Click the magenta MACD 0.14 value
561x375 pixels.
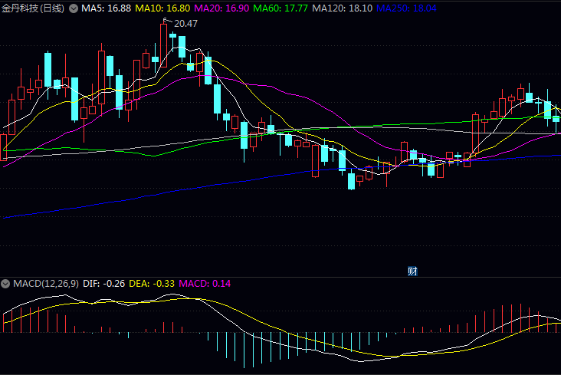(205, 284)
